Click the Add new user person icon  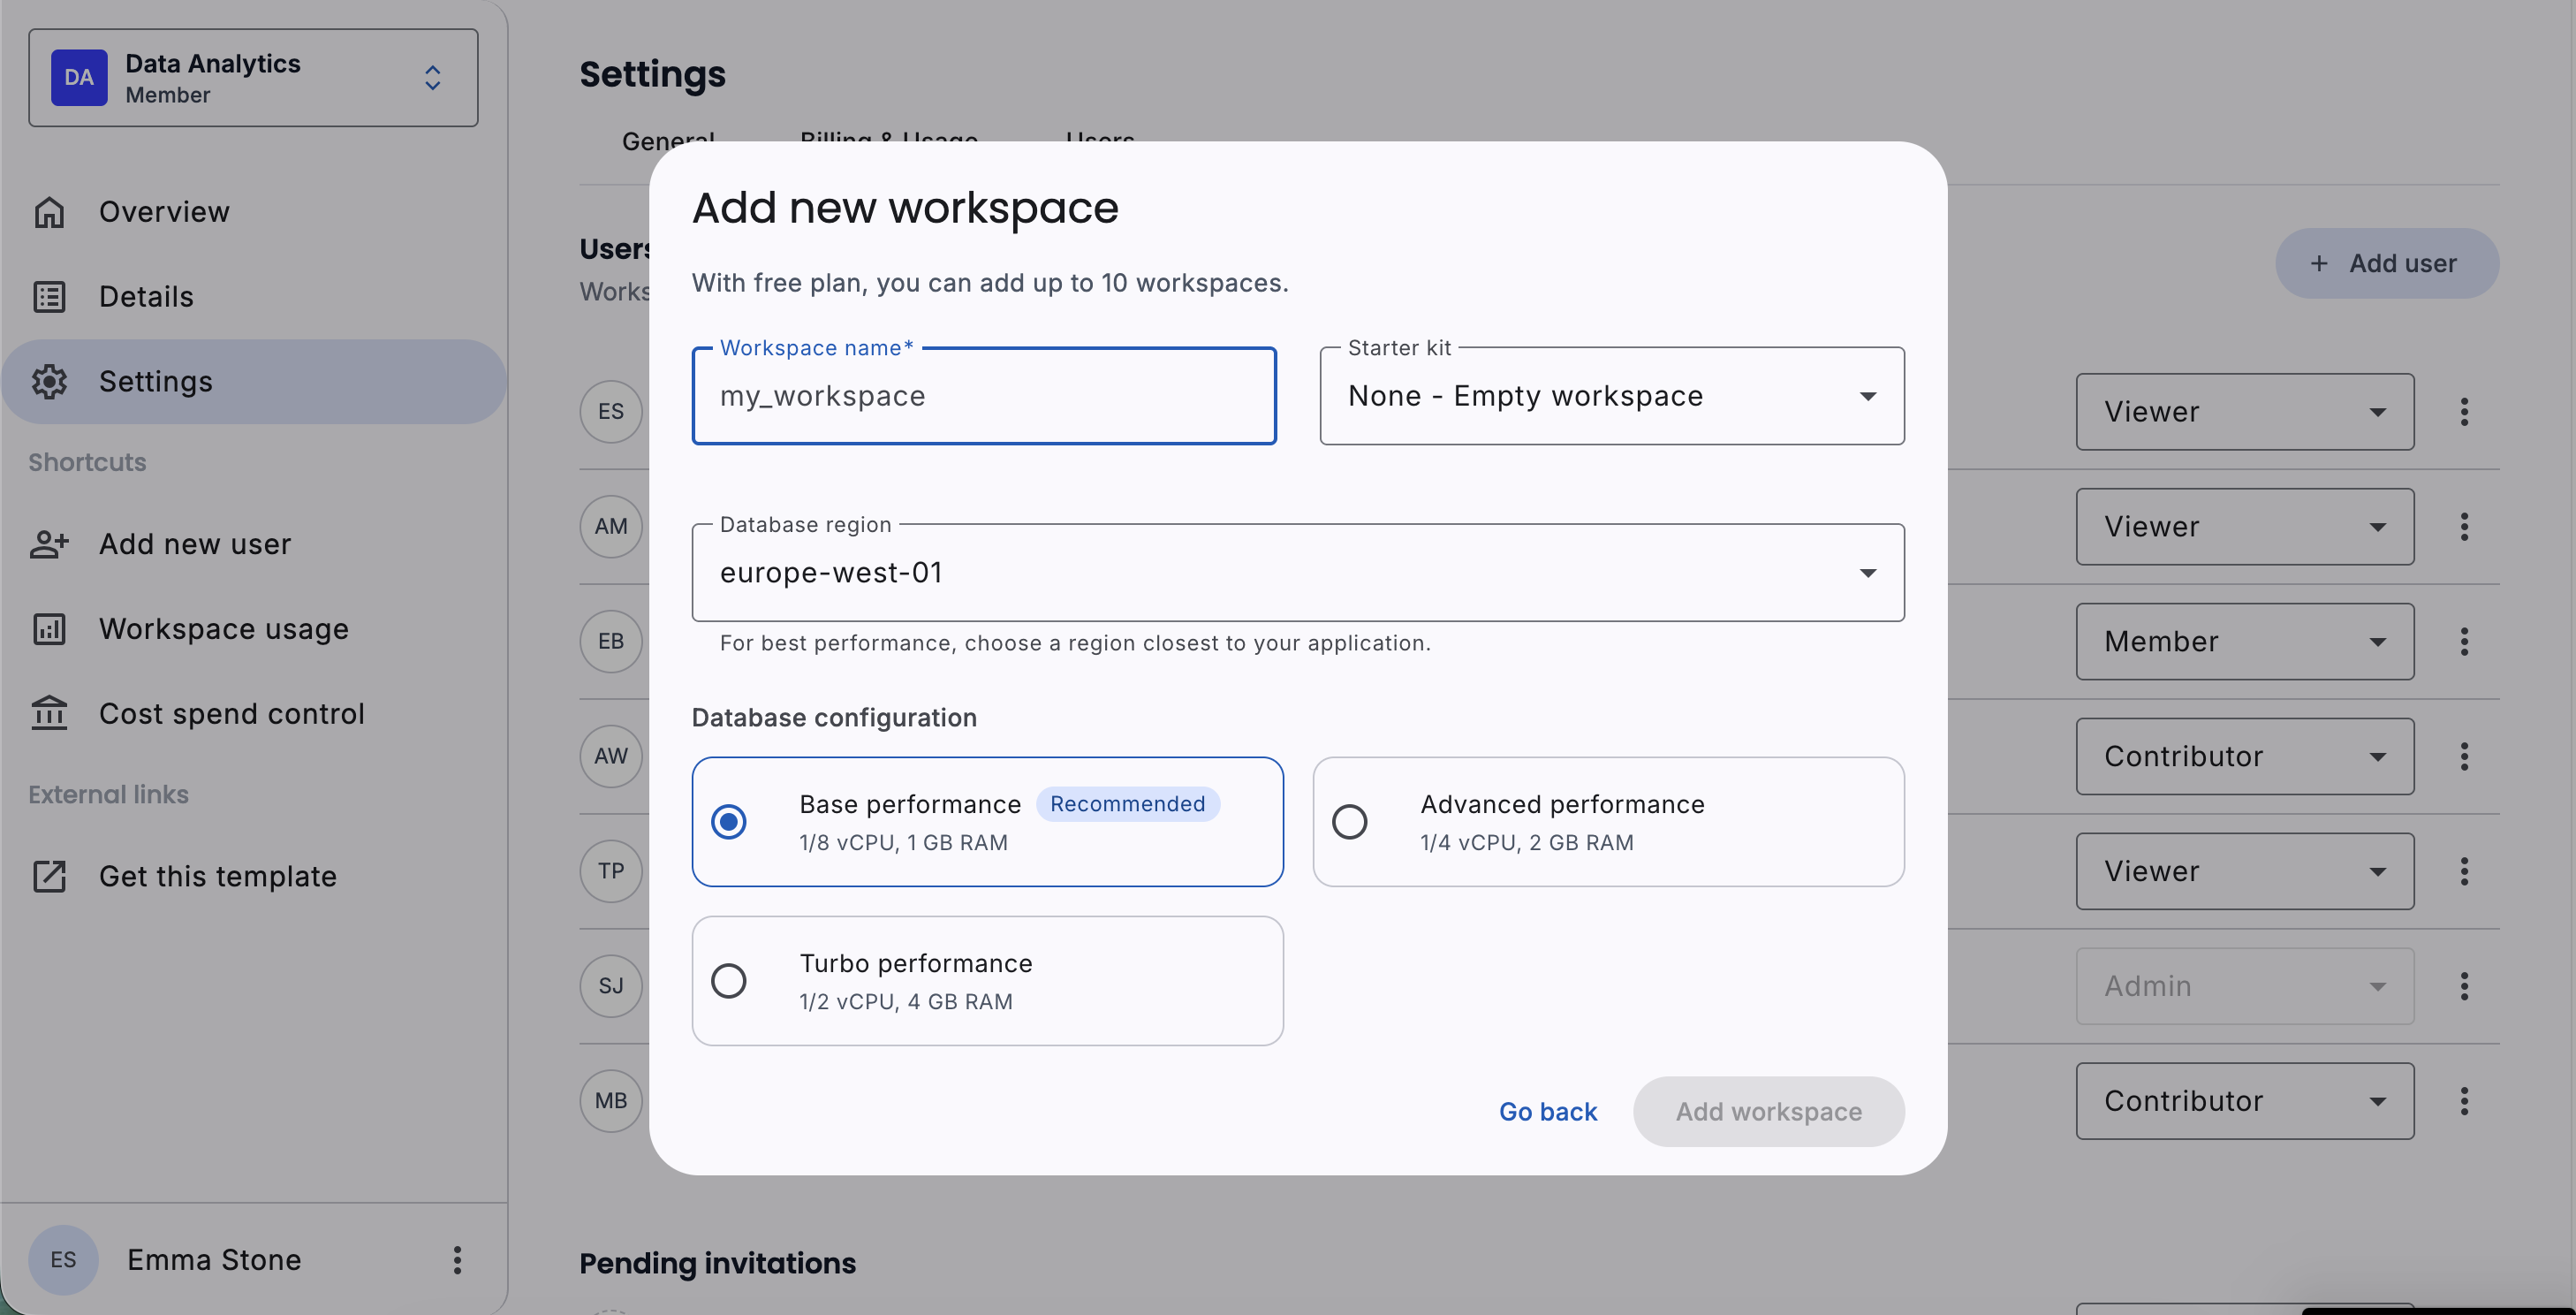pos(49,544)
